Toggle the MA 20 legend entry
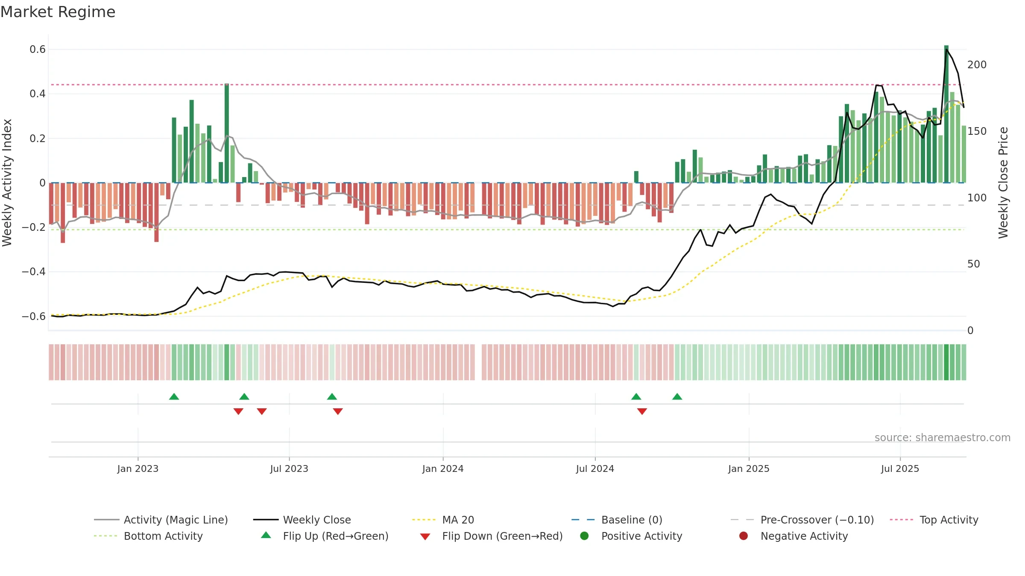 443,520
